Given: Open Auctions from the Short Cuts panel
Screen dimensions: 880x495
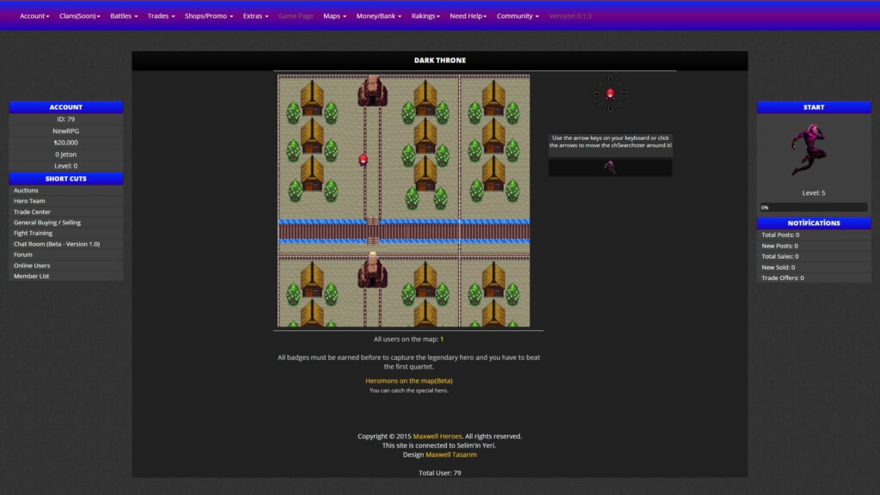Looking at the screenshot, I should (x=26, y=190).
